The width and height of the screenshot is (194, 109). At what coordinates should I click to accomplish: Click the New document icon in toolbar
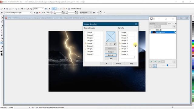coord(2,9)
